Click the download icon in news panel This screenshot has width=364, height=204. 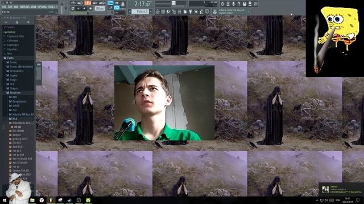pos(214,12)
